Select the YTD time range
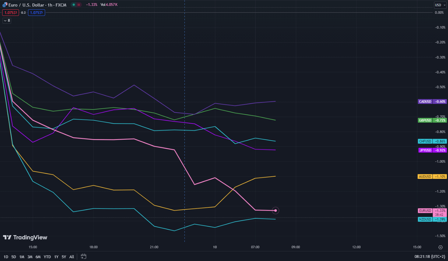The width and height of the screenshot is (448, 261). point(47,257)
